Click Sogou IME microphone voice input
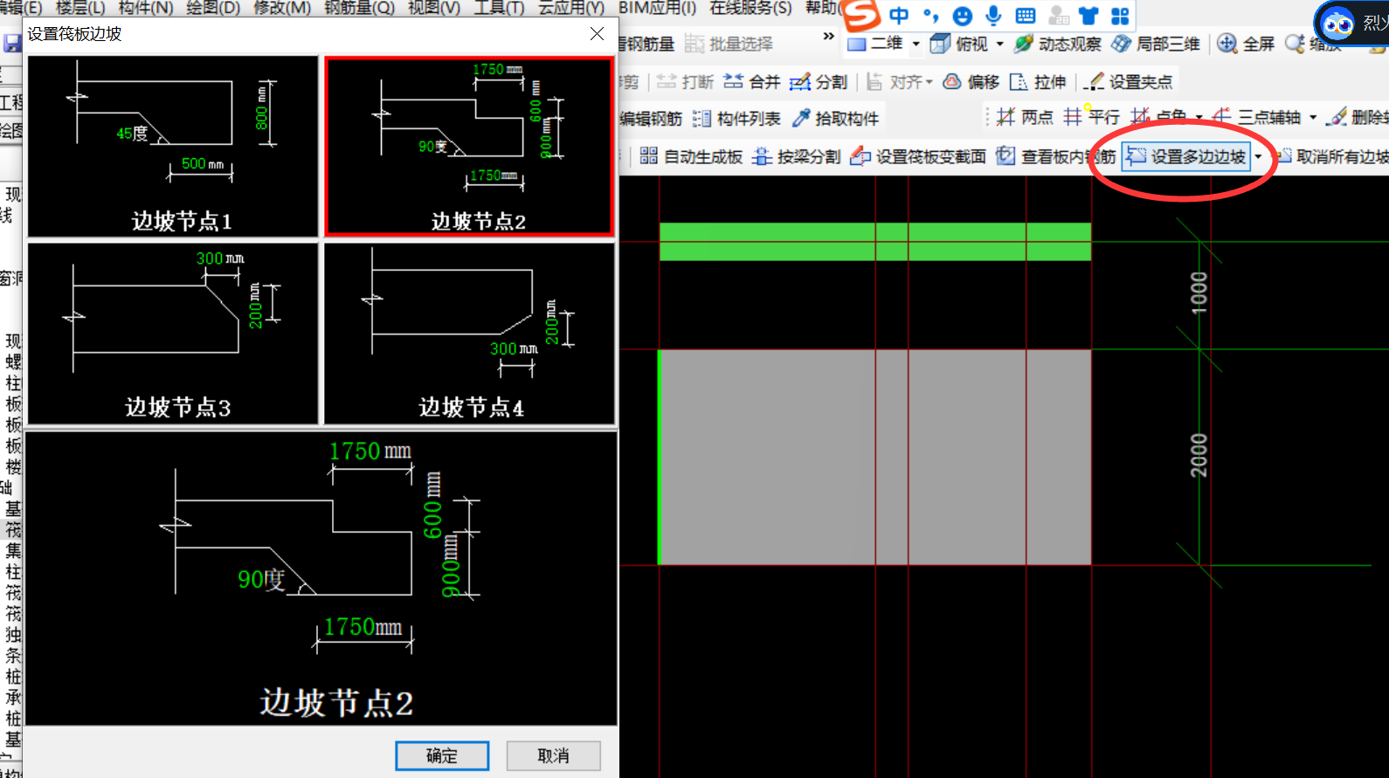Viewport: 1389px width, 778px height. point(993,16)
